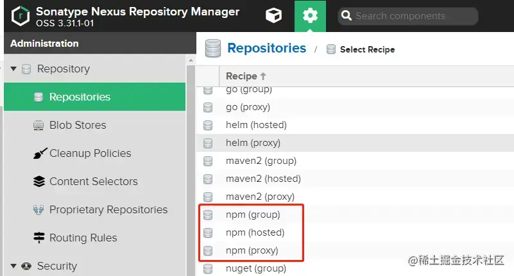Click the Blob Stores drive icon
Viewport: 514px width, 276px height.
[39, 126]
